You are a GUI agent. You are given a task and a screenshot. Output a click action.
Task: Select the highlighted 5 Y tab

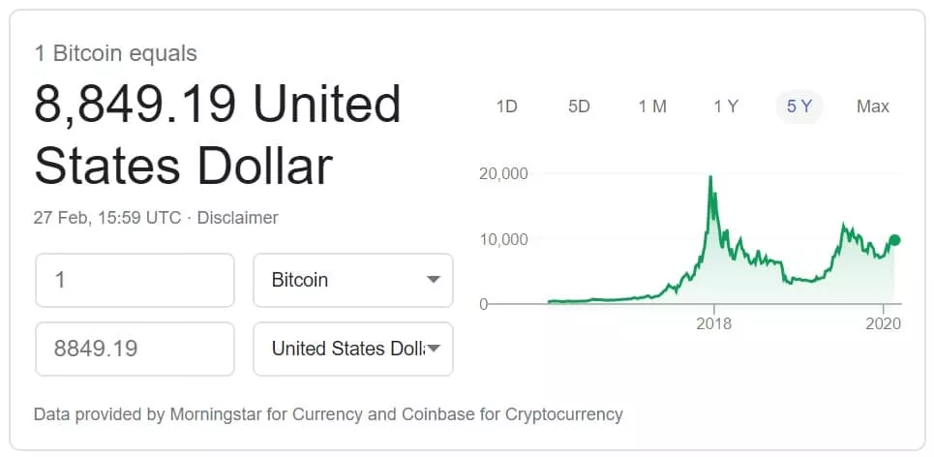pos(799,107)
